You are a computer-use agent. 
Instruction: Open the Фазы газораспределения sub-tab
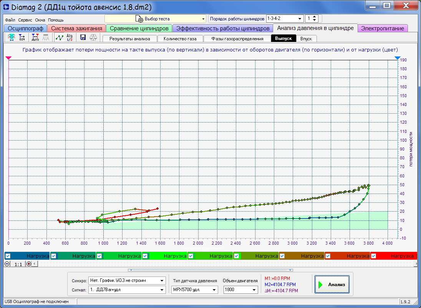237,39
